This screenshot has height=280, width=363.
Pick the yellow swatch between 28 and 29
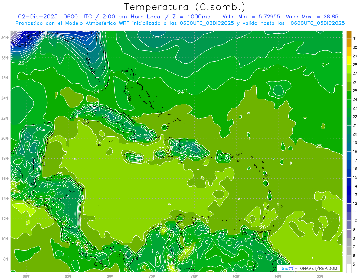pyautogui.click(x=349, y=60)
